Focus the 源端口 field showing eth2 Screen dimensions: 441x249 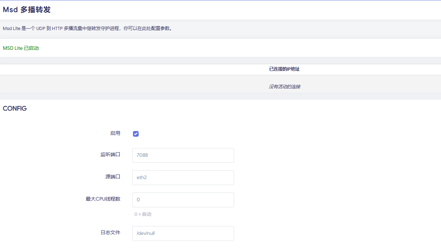[x=183, y=178]
